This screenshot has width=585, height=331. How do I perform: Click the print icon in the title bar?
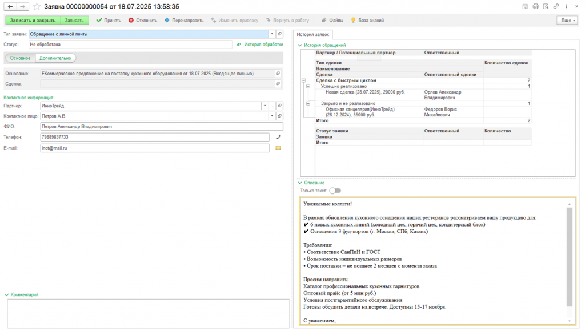[535, 6]
